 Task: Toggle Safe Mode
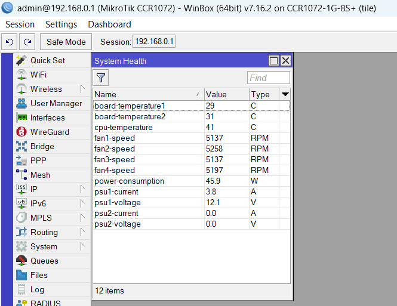click(x=66, y=42)
